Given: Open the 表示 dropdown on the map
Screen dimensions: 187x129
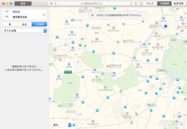Looking at the screenshot, I should coord(61,125).
